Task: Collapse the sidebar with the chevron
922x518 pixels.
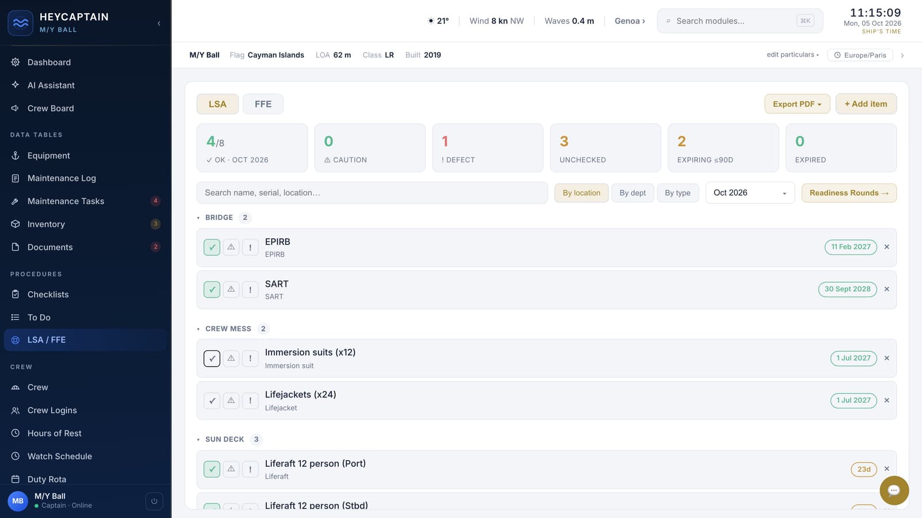Action: click(158, 24)
